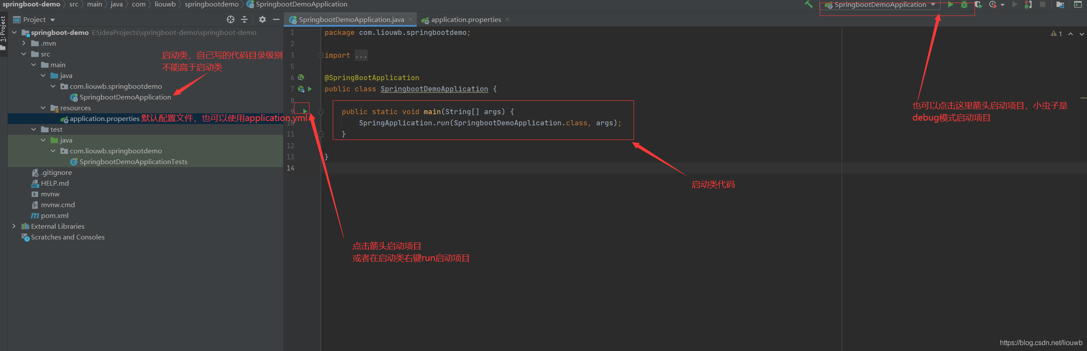Go to previous highlighted error with up chevron
The width and height of the screenshot is (1087, 351).
(1071, 34)
